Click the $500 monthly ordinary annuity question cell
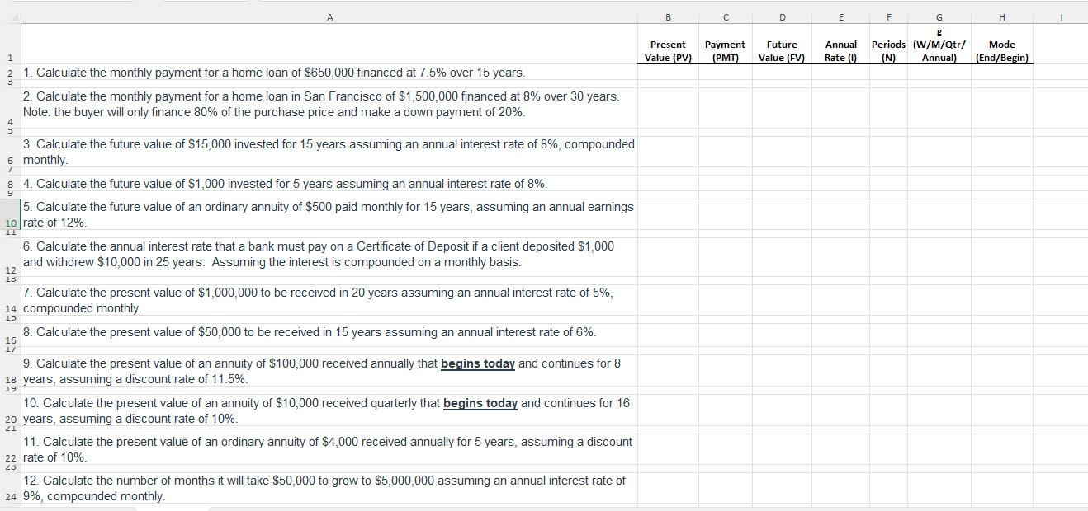This screenshot has width=1088, height=511. tap(329, 214)
